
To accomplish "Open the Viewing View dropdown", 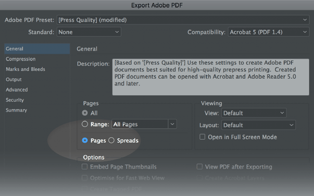I will 254,113.
